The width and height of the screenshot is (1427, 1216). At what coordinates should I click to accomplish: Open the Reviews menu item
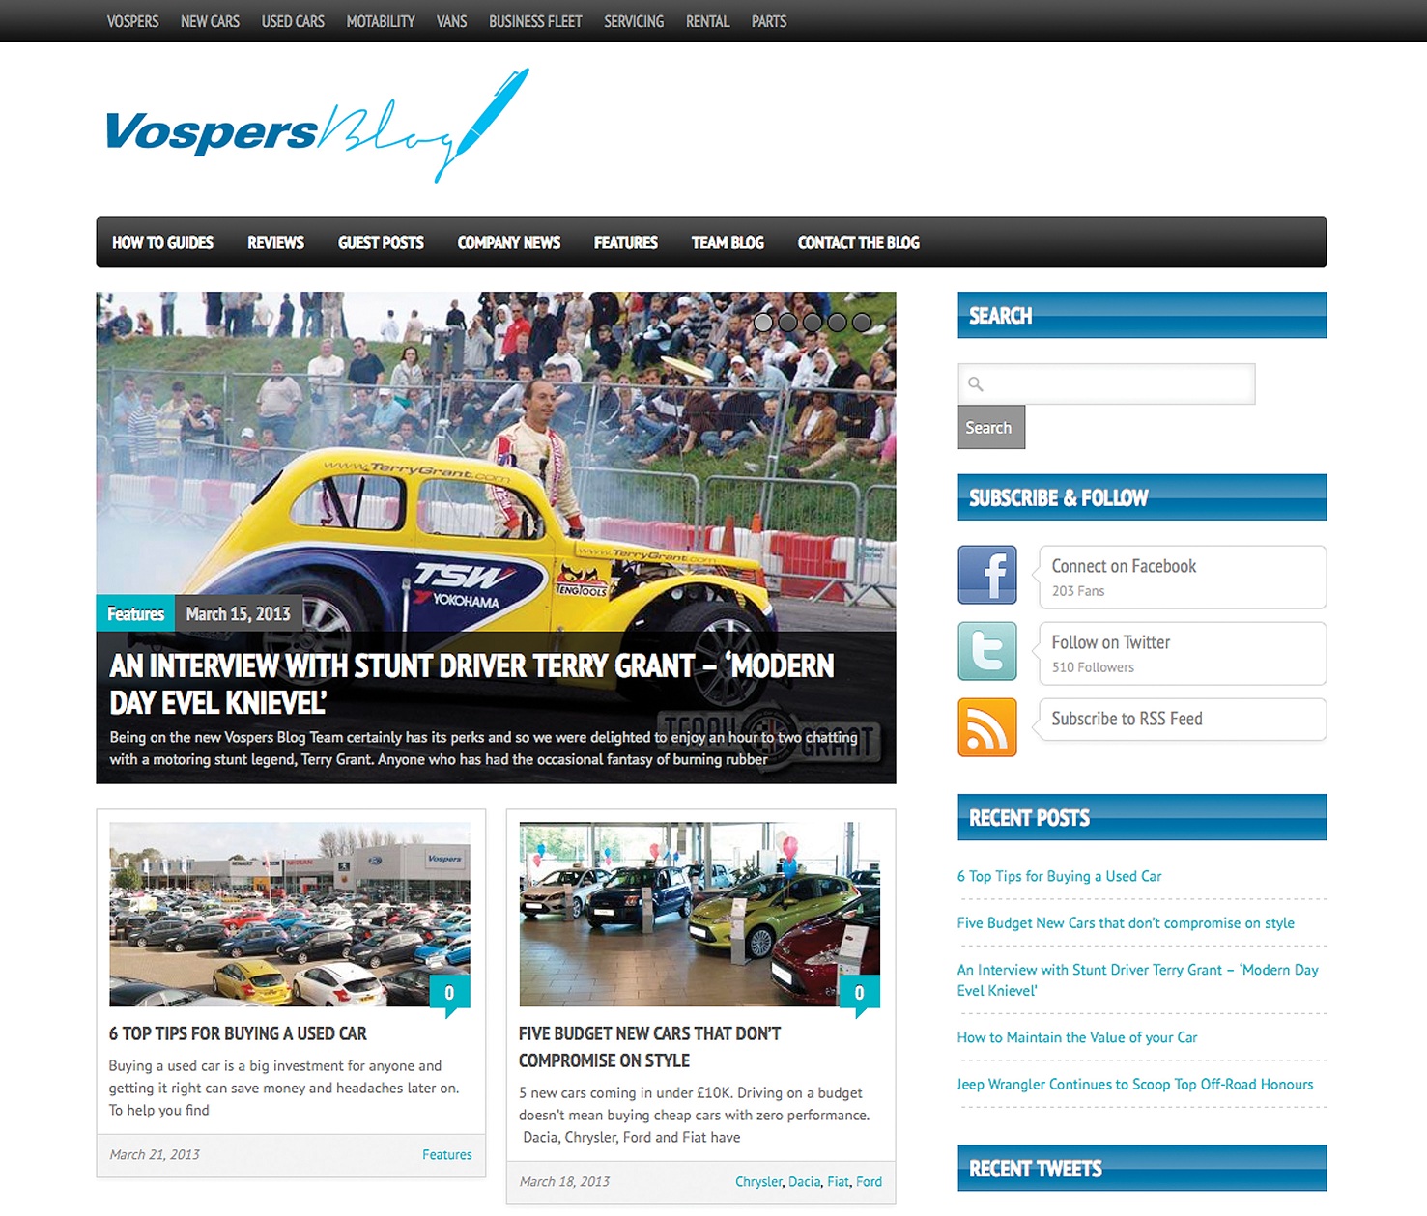[275, 242]
